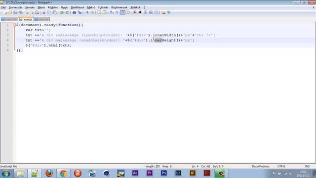Click line number 3 in the margin
316x178 pixels.
[x=7, y=35]
